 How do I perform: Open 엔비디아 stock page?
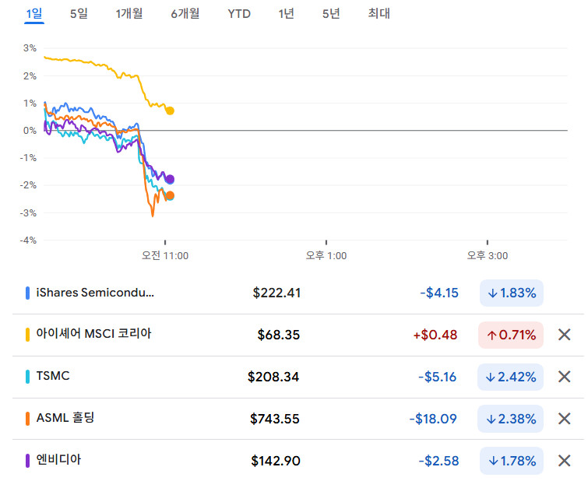point(58,459)
